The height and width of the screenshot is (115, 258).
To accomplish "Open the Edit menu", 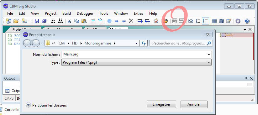I will tap(22, 13).
